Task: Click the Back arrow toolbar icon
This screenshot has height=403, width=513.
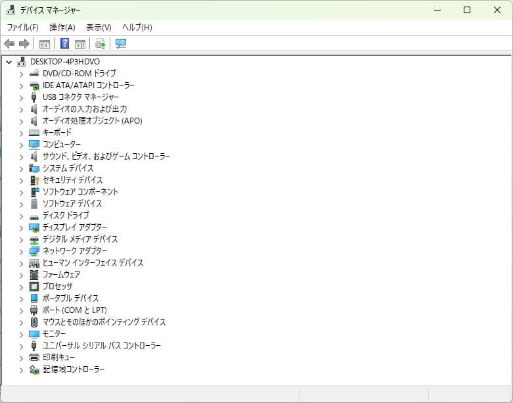Action: tap(9, 43)
